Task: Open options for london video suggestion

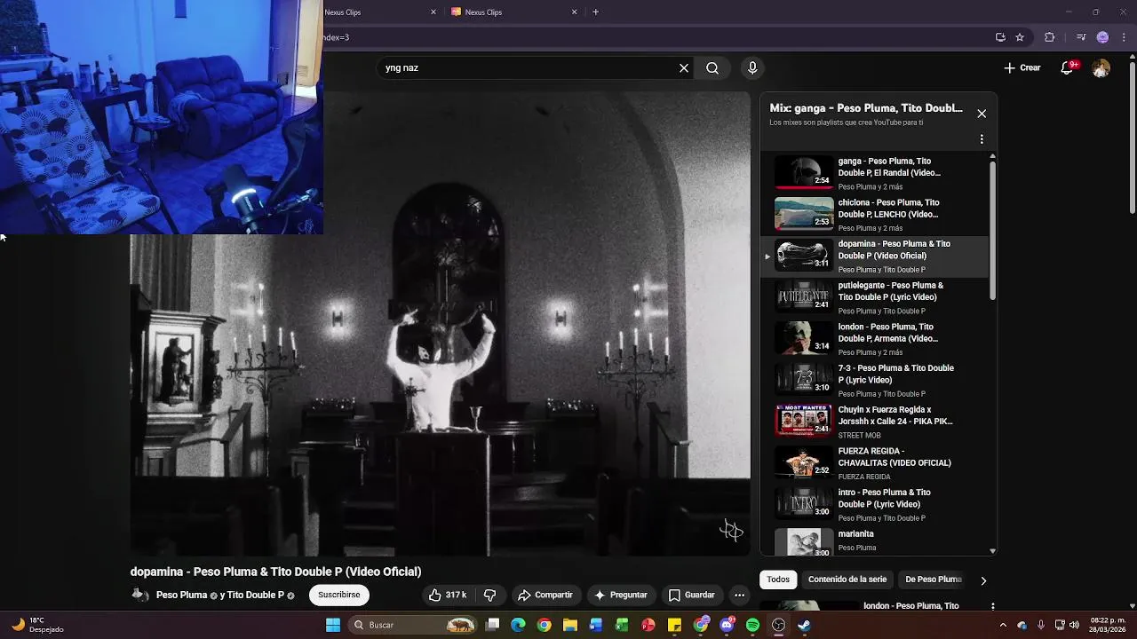Action: [992, 606]
